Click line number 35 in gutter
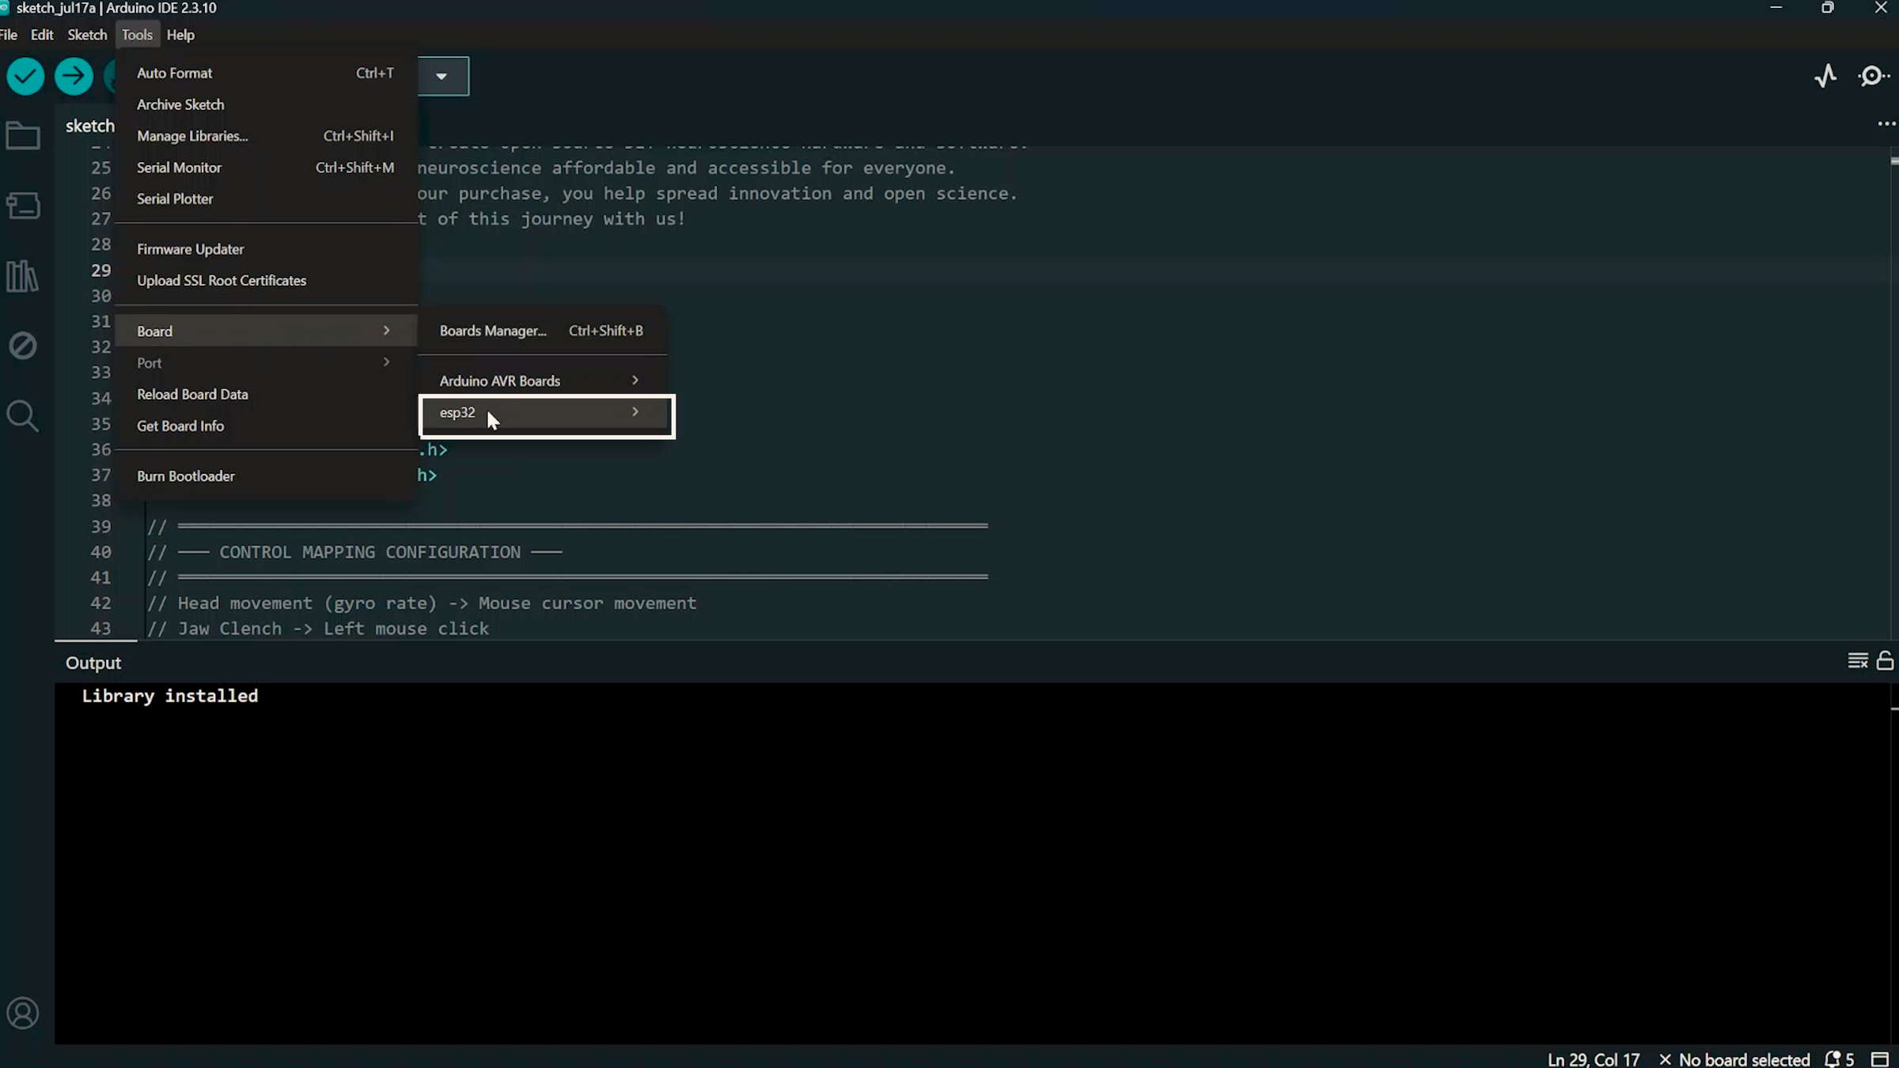The image size is (1899, 1068). [x=100, y=424]
